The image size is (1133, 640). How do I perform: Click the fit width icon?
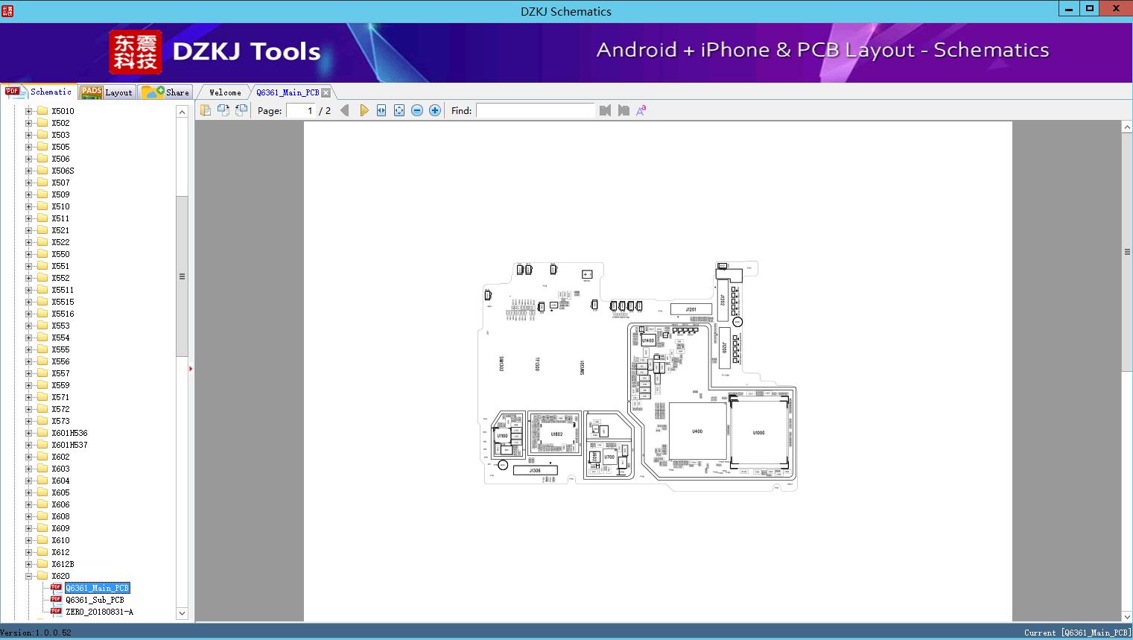pos(381,110)
